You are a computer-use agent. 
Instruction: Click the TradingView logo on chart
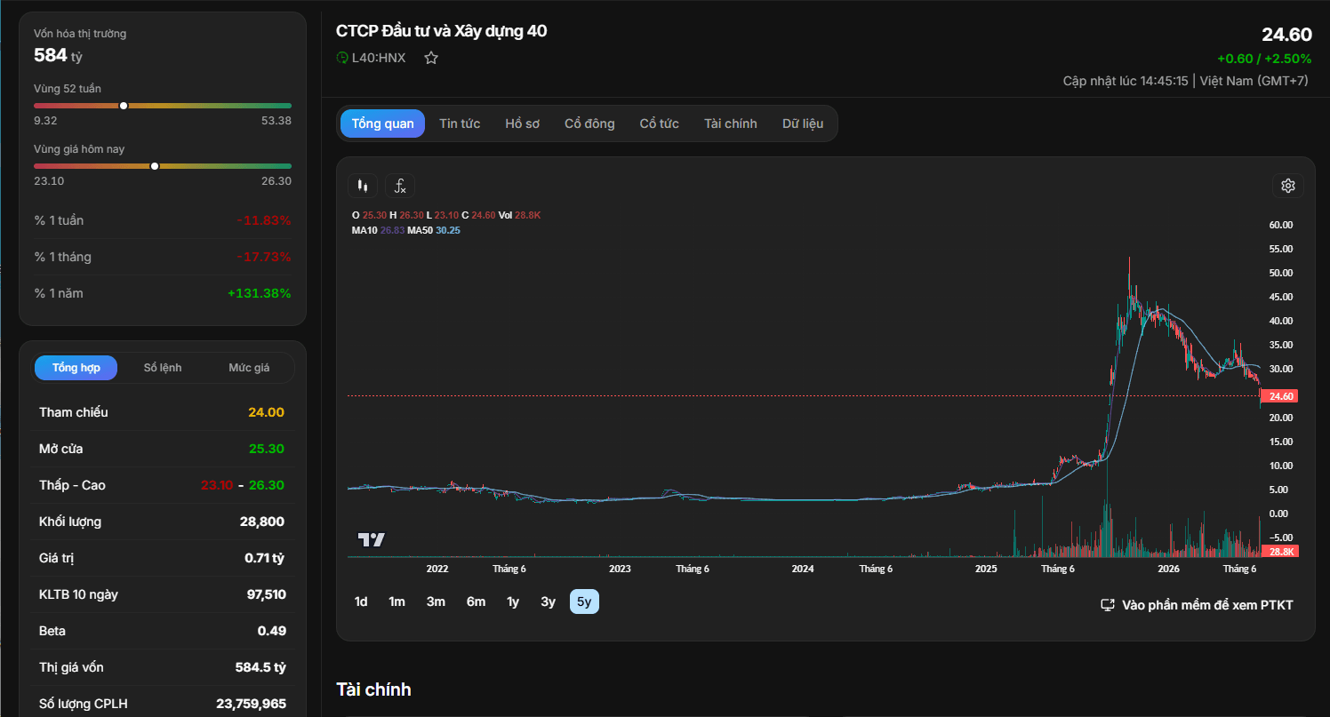371,539
